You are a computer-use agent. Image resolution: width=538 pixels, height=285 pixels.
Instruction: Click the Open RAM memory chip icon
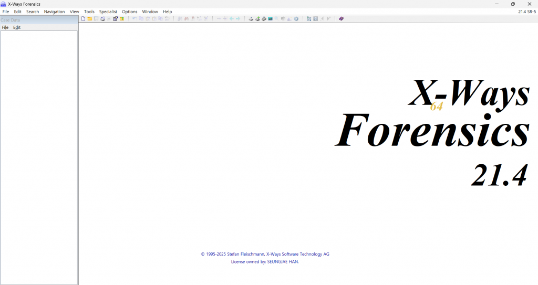(x=271, y=19)
